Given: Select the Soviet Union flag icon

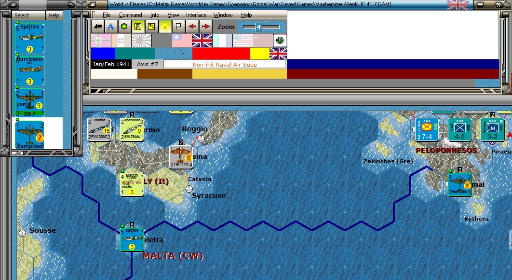Looking at the screenshot, I should [x=263, y=41].
